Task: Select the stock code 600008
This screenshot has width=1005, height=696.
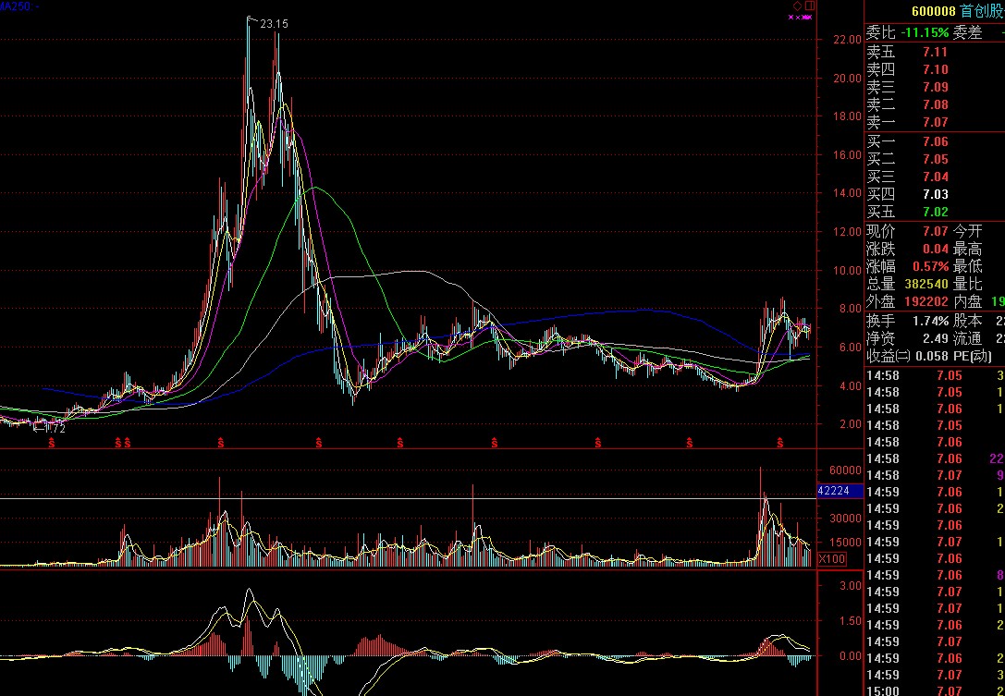Action: click(933, 11)
